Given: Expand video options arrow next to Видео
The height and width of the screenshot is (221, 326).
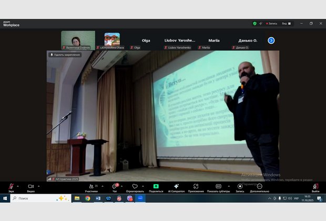Looking at the screenshot, I should tap(39, 186).
